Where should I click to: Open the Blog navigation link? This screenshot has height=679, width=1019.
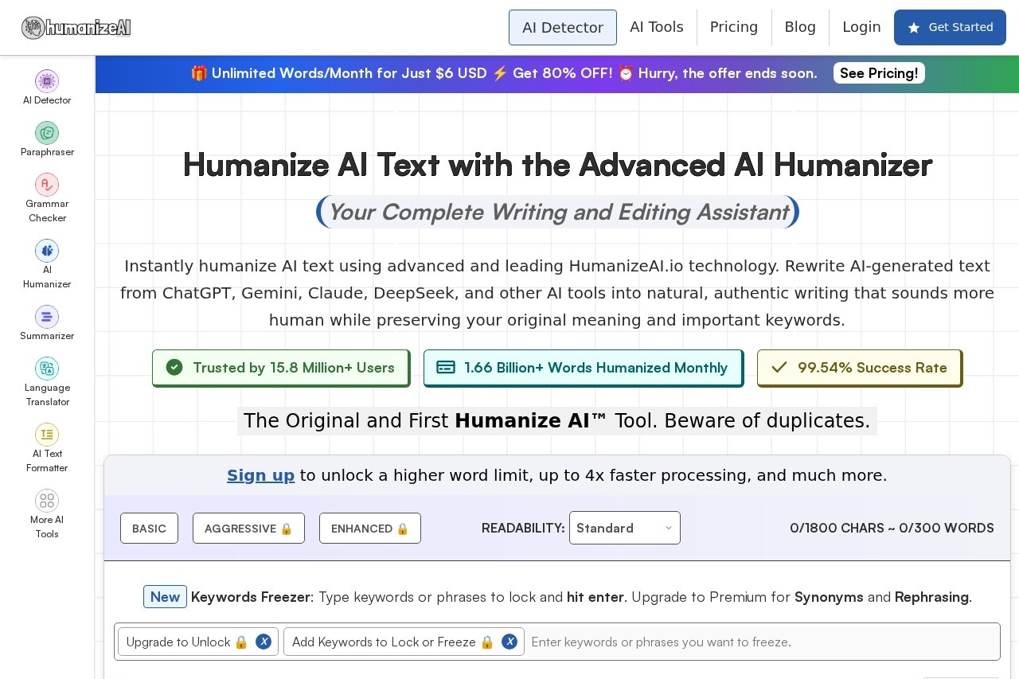800,27
